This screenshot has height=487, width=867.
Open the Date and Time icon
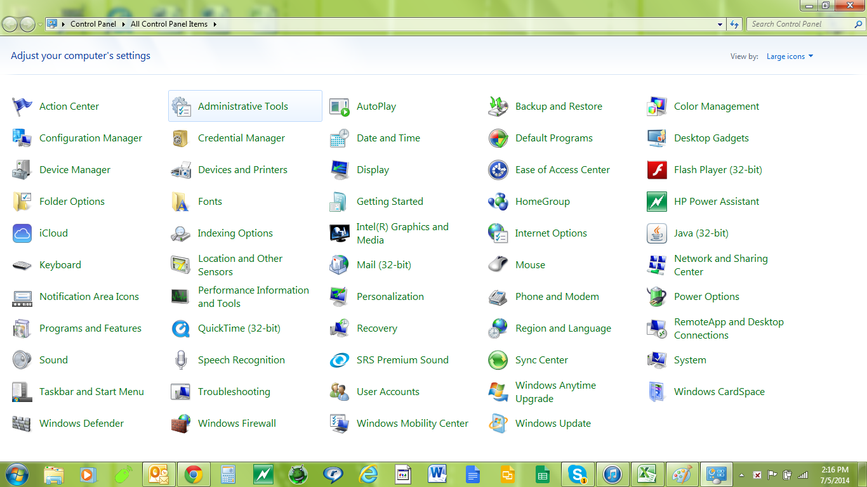pos(340,138)
